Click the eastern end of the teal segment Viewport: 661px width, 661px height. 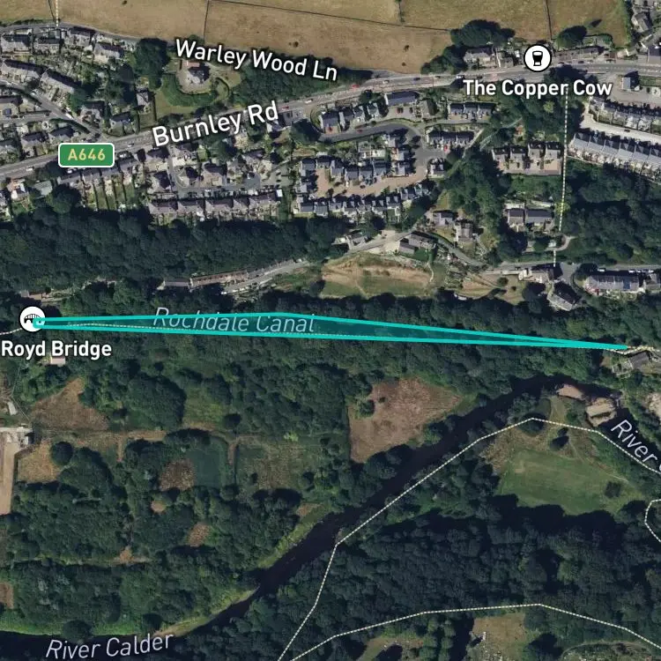click(626, 347)
